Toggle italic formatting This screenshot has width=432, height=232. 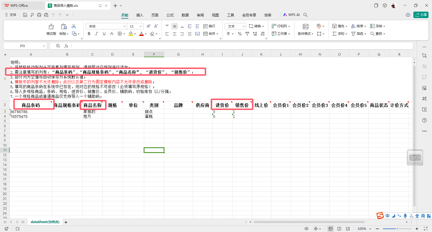96,34
